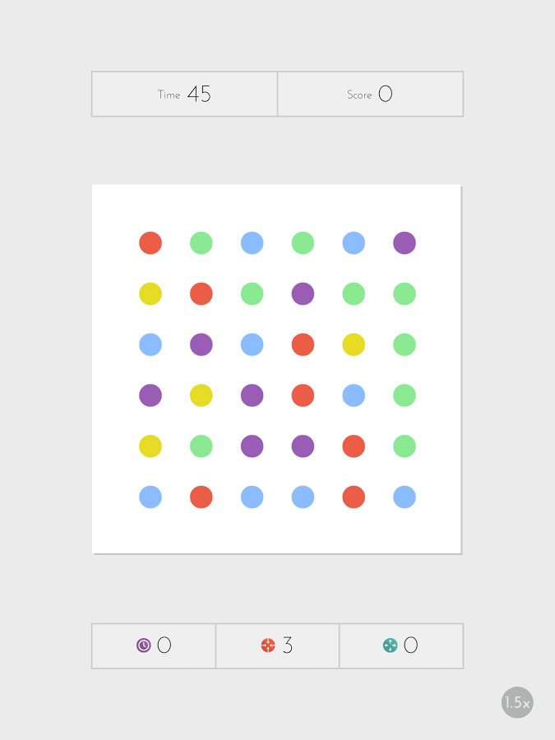Click the blue dot in the bottom-right corner

pos(404,497)
